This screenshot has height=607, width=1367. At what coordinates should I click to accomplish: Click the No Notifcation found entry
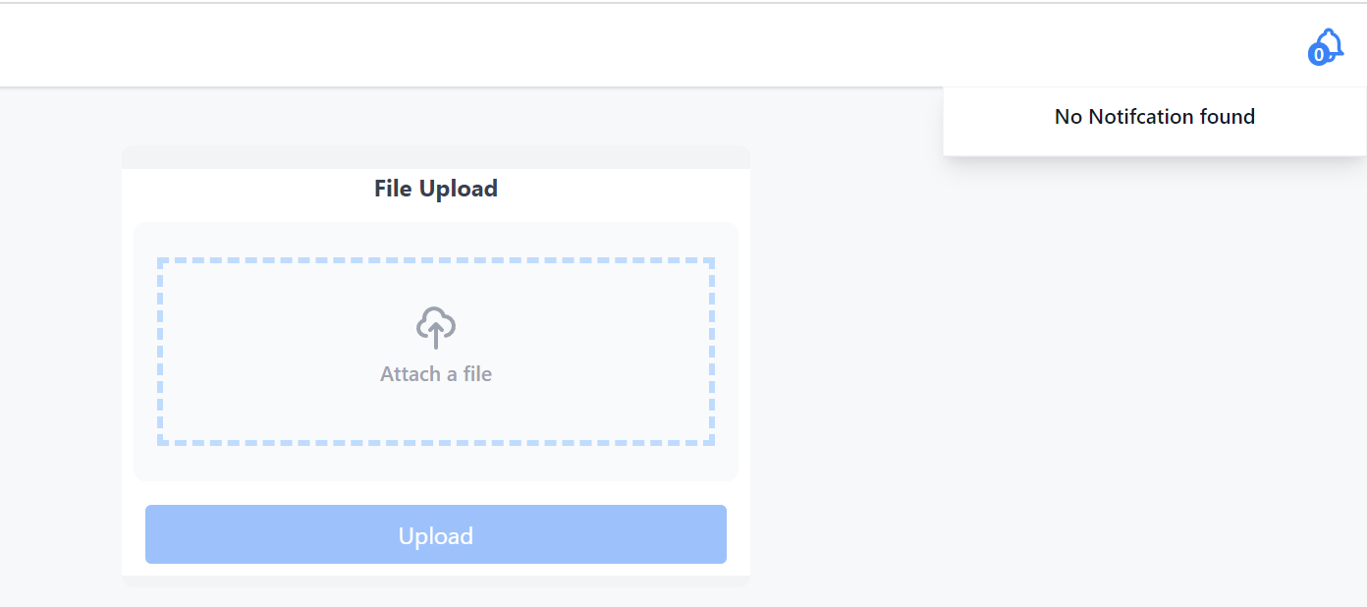(x=1154, y=116)
